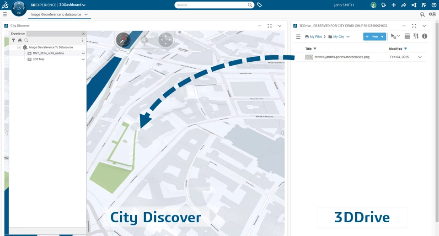Open John Smith's profile avatar

point(373,5)
